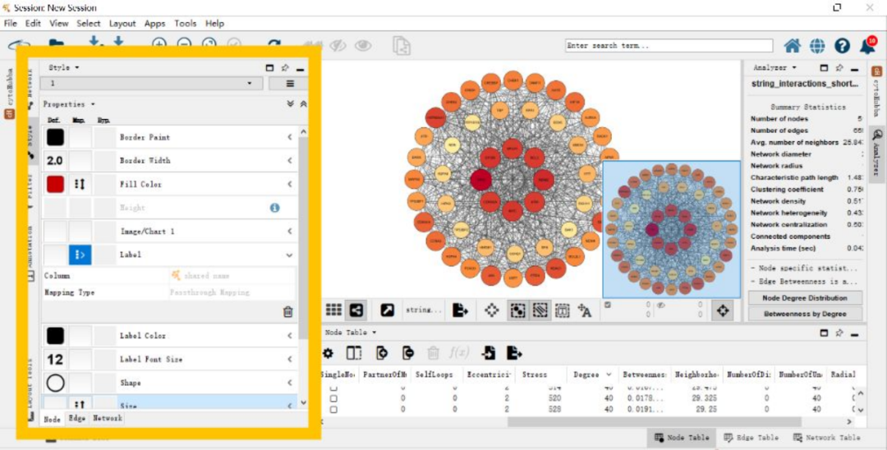Pin the Node Table panel

tap(839, 333)
